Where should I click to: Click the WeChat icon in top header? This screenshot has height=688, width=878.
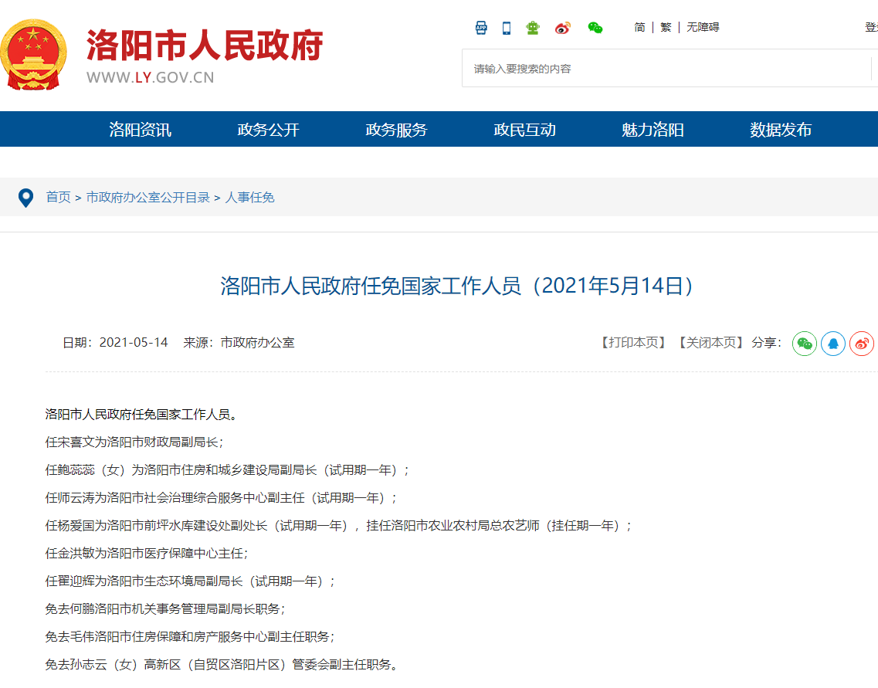595,28
